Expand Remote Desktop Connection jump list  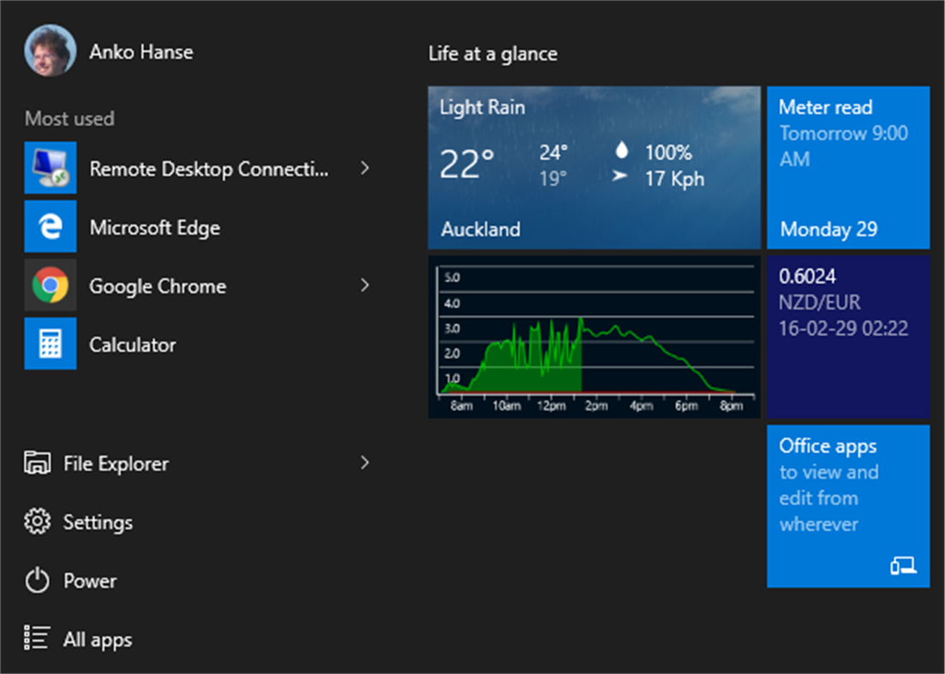[366, 168]
